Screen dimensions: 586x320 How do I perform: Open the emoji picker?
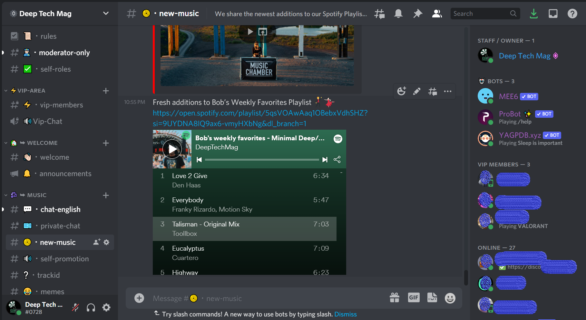coord(450,298)
